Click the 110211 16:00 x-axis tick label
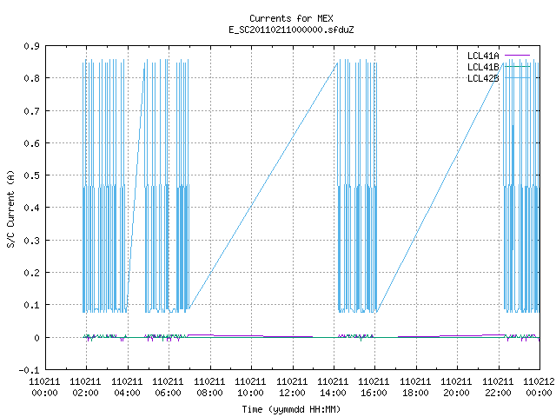This screenshot has width=556, height=417. point(374,387)
